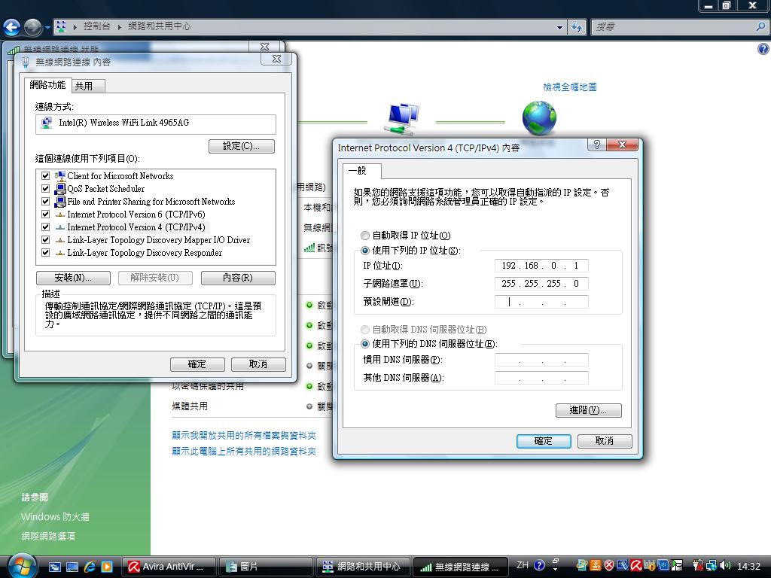771x578 pixels.
Task: Open Windows Media Player from quick launch
Action: 108,566
